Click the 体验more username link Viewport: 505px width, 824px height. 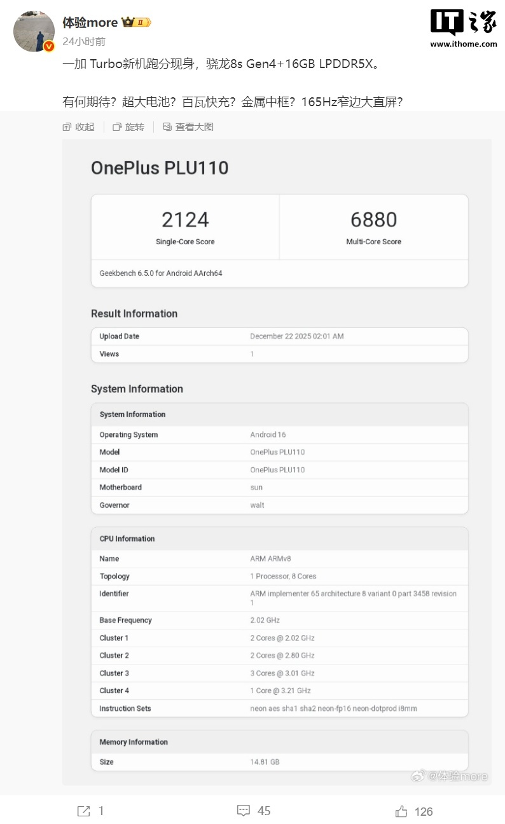click(x=90, y=22)
